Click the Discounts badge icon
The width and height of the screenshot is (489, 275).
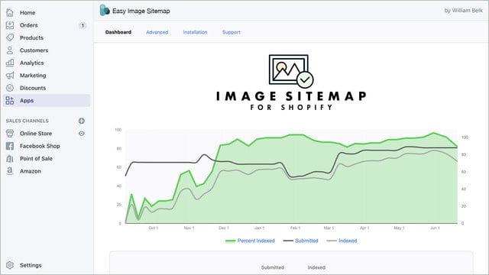point(10,88)
